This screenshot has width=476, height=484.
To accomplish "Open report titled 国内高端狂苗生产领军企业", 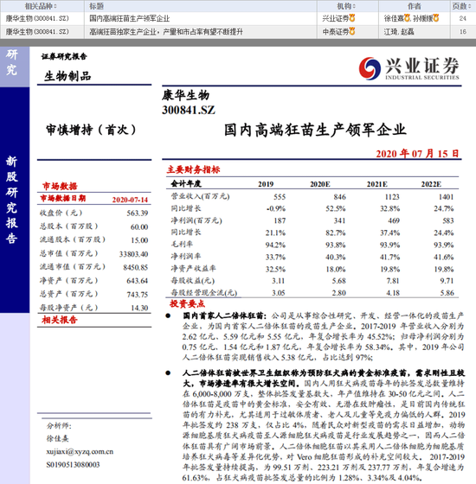I will pos(130,18).
